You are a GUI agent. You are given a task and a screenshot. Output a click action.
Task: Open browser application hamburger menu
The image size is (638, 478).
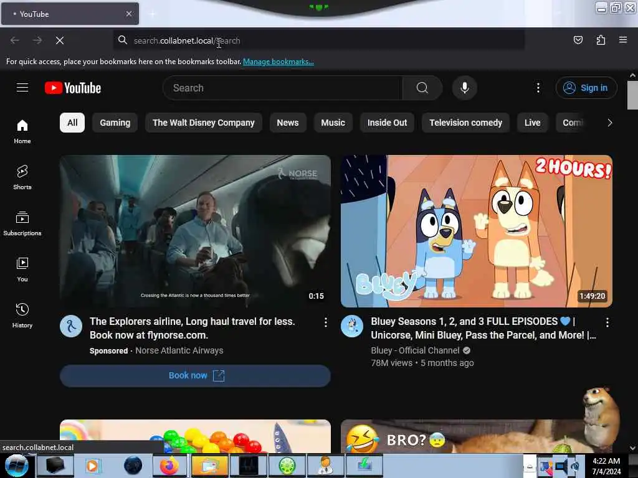(x=623, y=40)
